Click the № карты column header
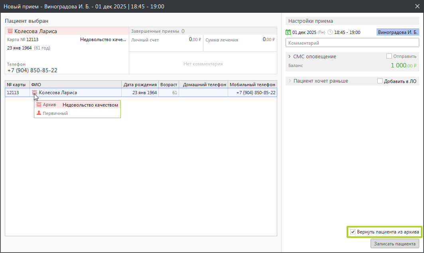 pos(16,85)
